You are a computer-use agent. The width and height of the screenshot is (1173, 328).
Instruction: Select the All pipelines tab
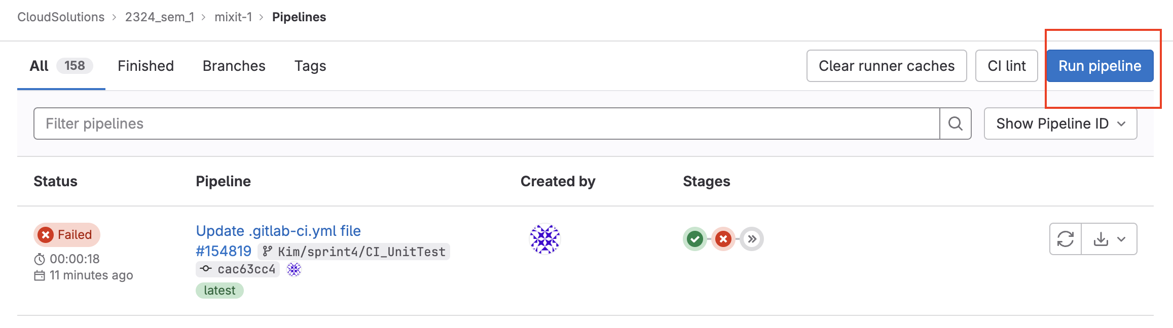pos(60,66)
